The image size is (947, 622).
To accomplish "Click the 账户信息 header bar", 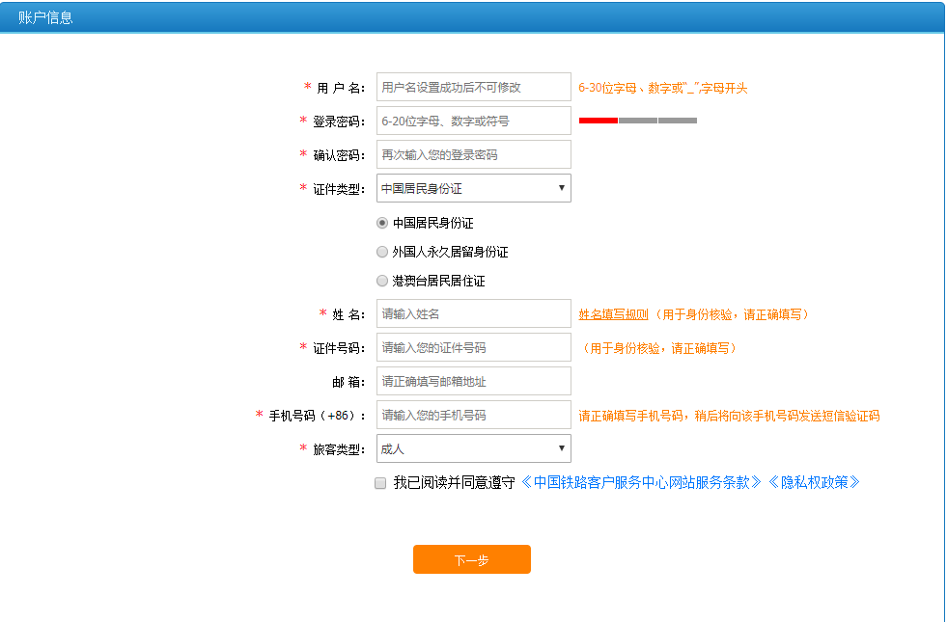I will tap(471, 17).
